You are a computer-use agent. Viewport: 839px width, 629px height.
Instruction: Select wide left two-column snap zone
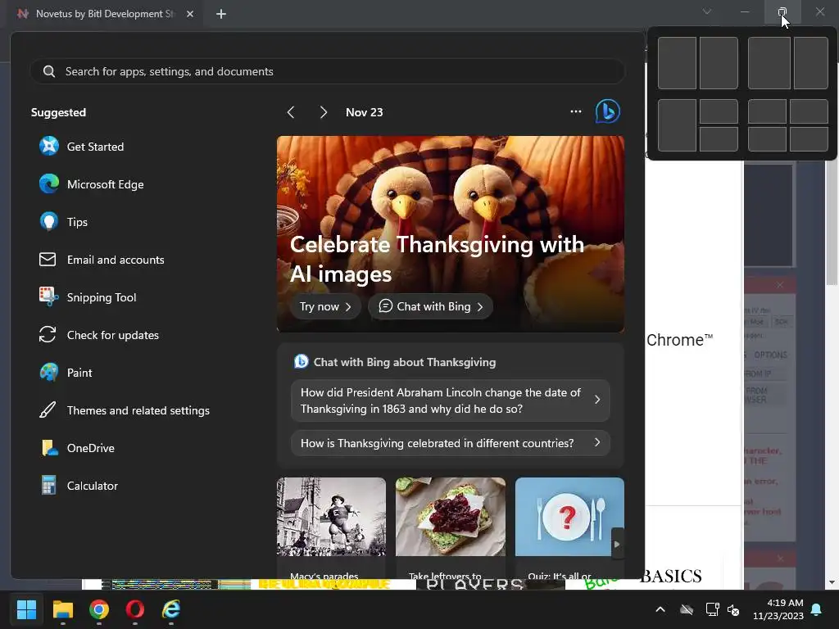769,63
